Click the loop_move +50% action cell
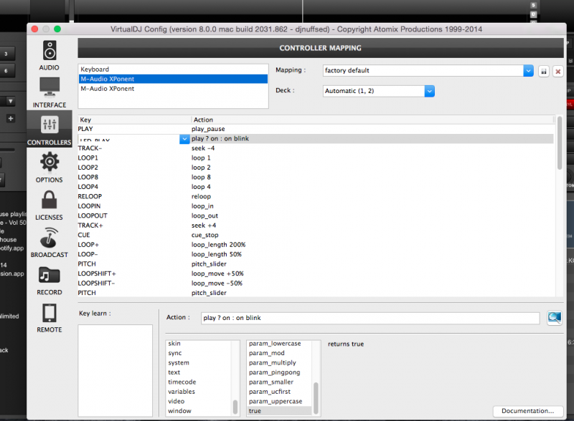 [217, 274]
